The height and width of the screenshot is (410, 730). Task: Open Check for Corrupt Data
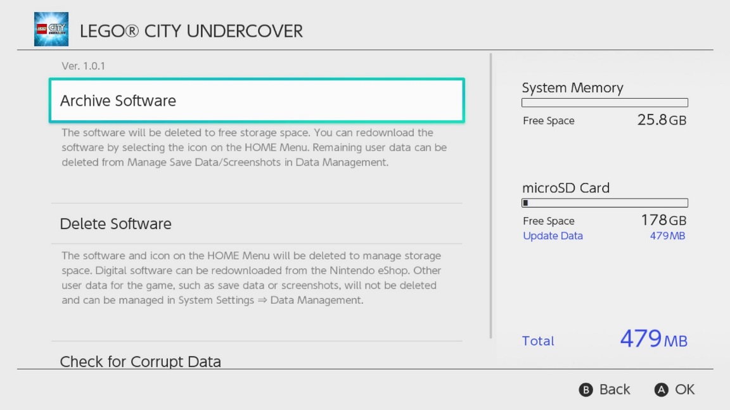(141, 361)
